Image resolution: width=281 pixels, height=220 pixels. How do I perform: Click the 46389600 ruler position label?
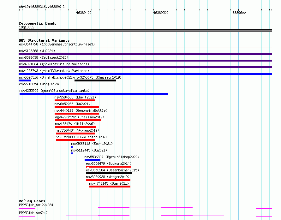pos(238,13)
